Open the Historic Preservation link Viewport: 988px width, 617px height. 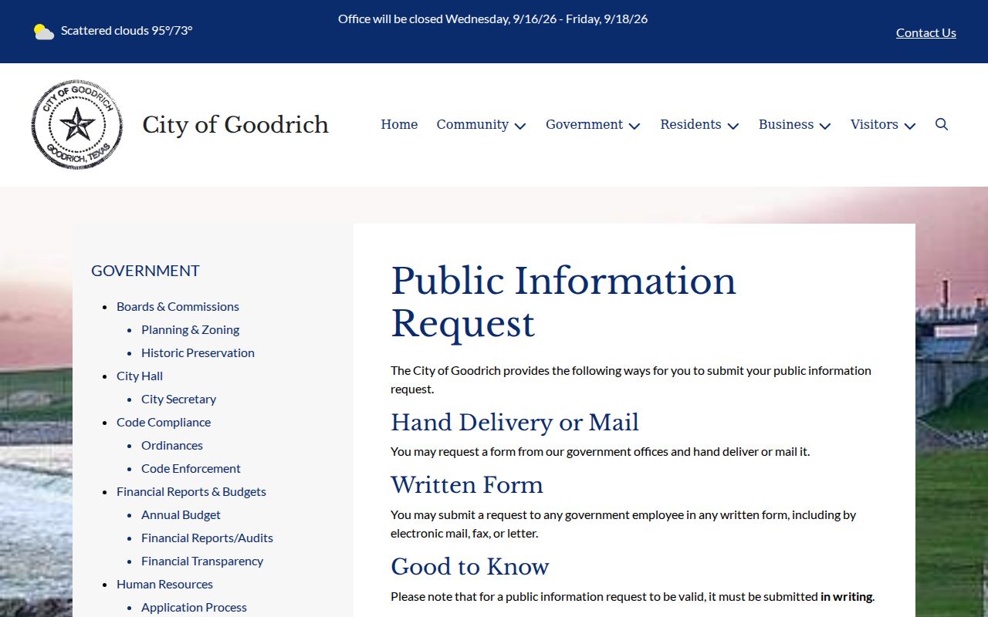(198, 352)
